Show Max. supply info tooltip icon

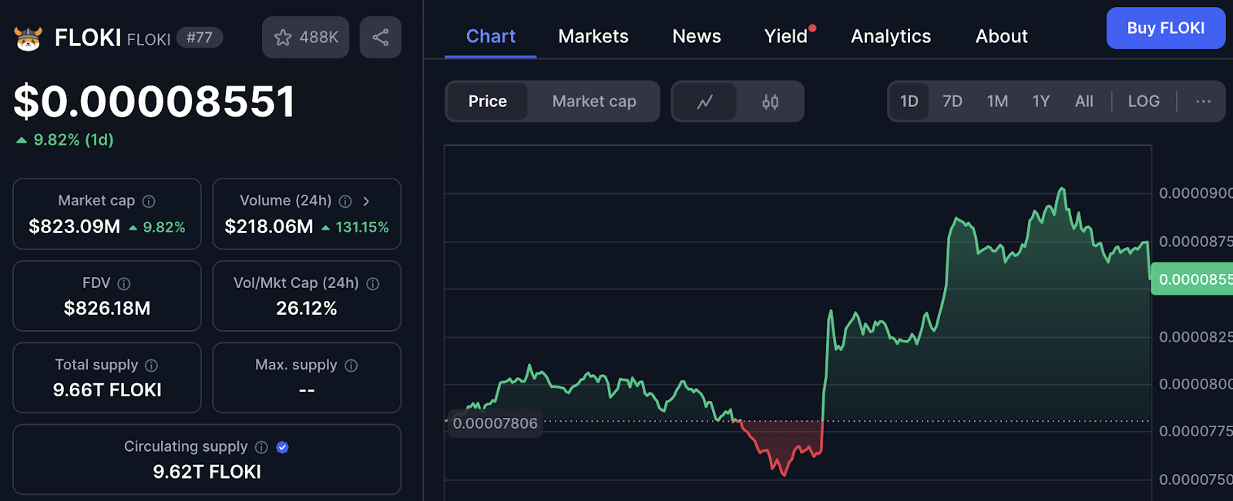pyautogui.click(x=351, y=366)
